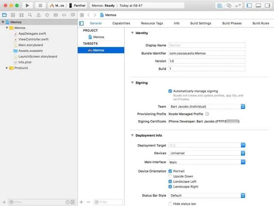
Task: Open the test navigator
Action: [47, 15]
